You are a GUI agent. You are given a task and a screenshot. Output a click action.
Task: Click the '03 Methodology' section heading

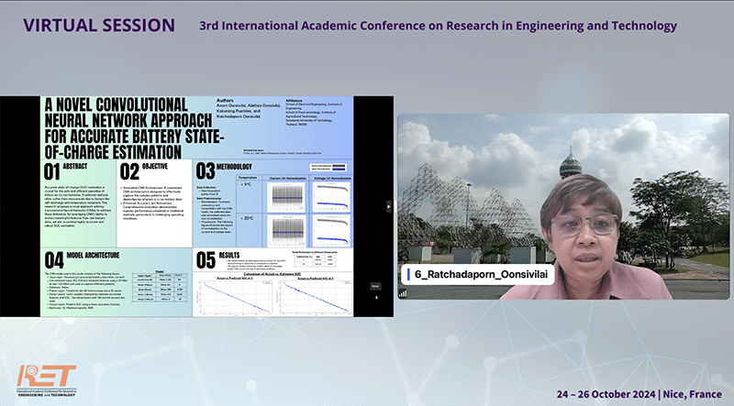[x=224, y=170]
